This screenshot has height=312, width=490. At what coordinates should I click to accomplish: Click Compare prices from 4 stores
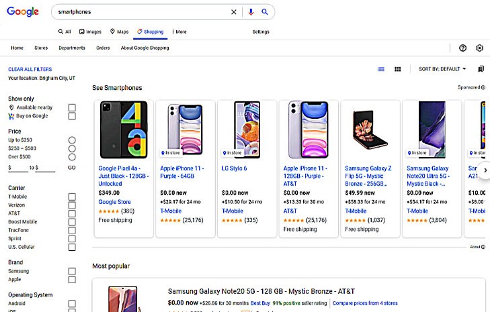click(x=365, y=303)
